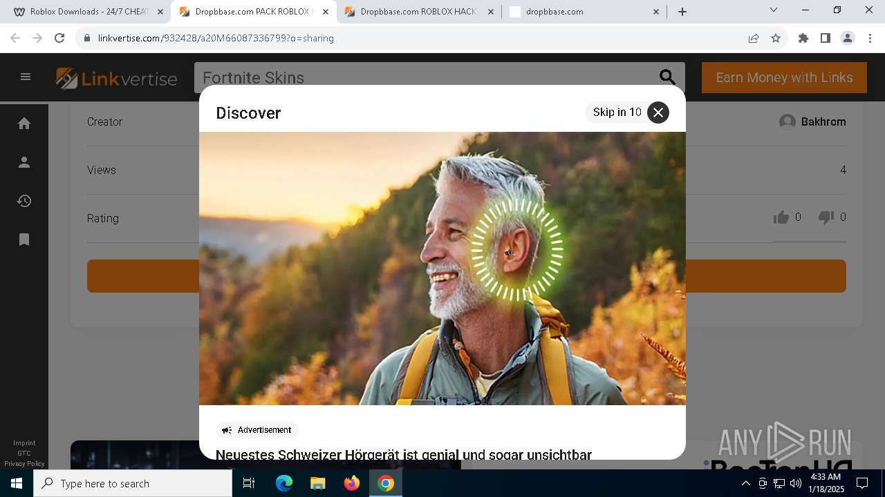Click the thumbs down rating icon

pos(826,217)
